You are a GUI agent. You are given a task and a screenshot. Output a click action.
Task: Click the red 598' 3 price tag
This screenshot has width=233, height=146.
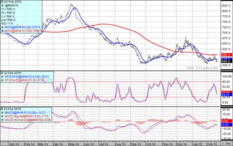point(227,55)
